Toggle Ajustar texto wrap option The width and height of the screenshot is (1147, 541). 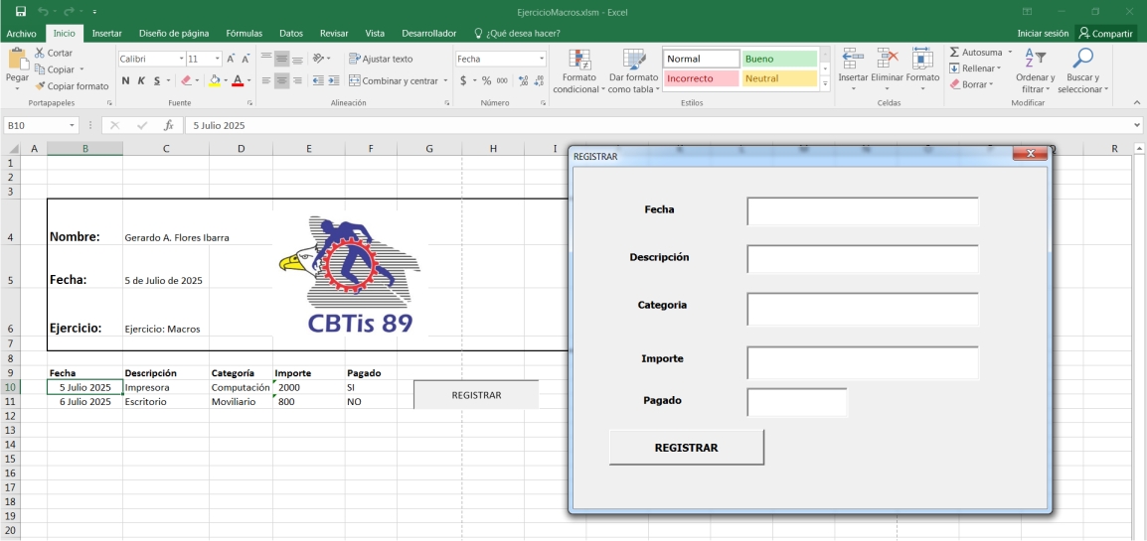click(381, 59)
